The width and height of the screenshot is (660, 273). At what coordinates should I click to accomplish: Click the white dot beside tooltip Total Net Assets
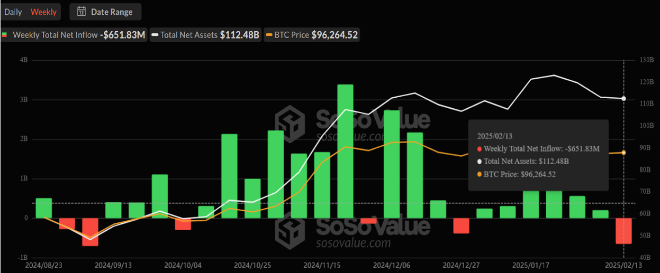click(x=480, y=162)
